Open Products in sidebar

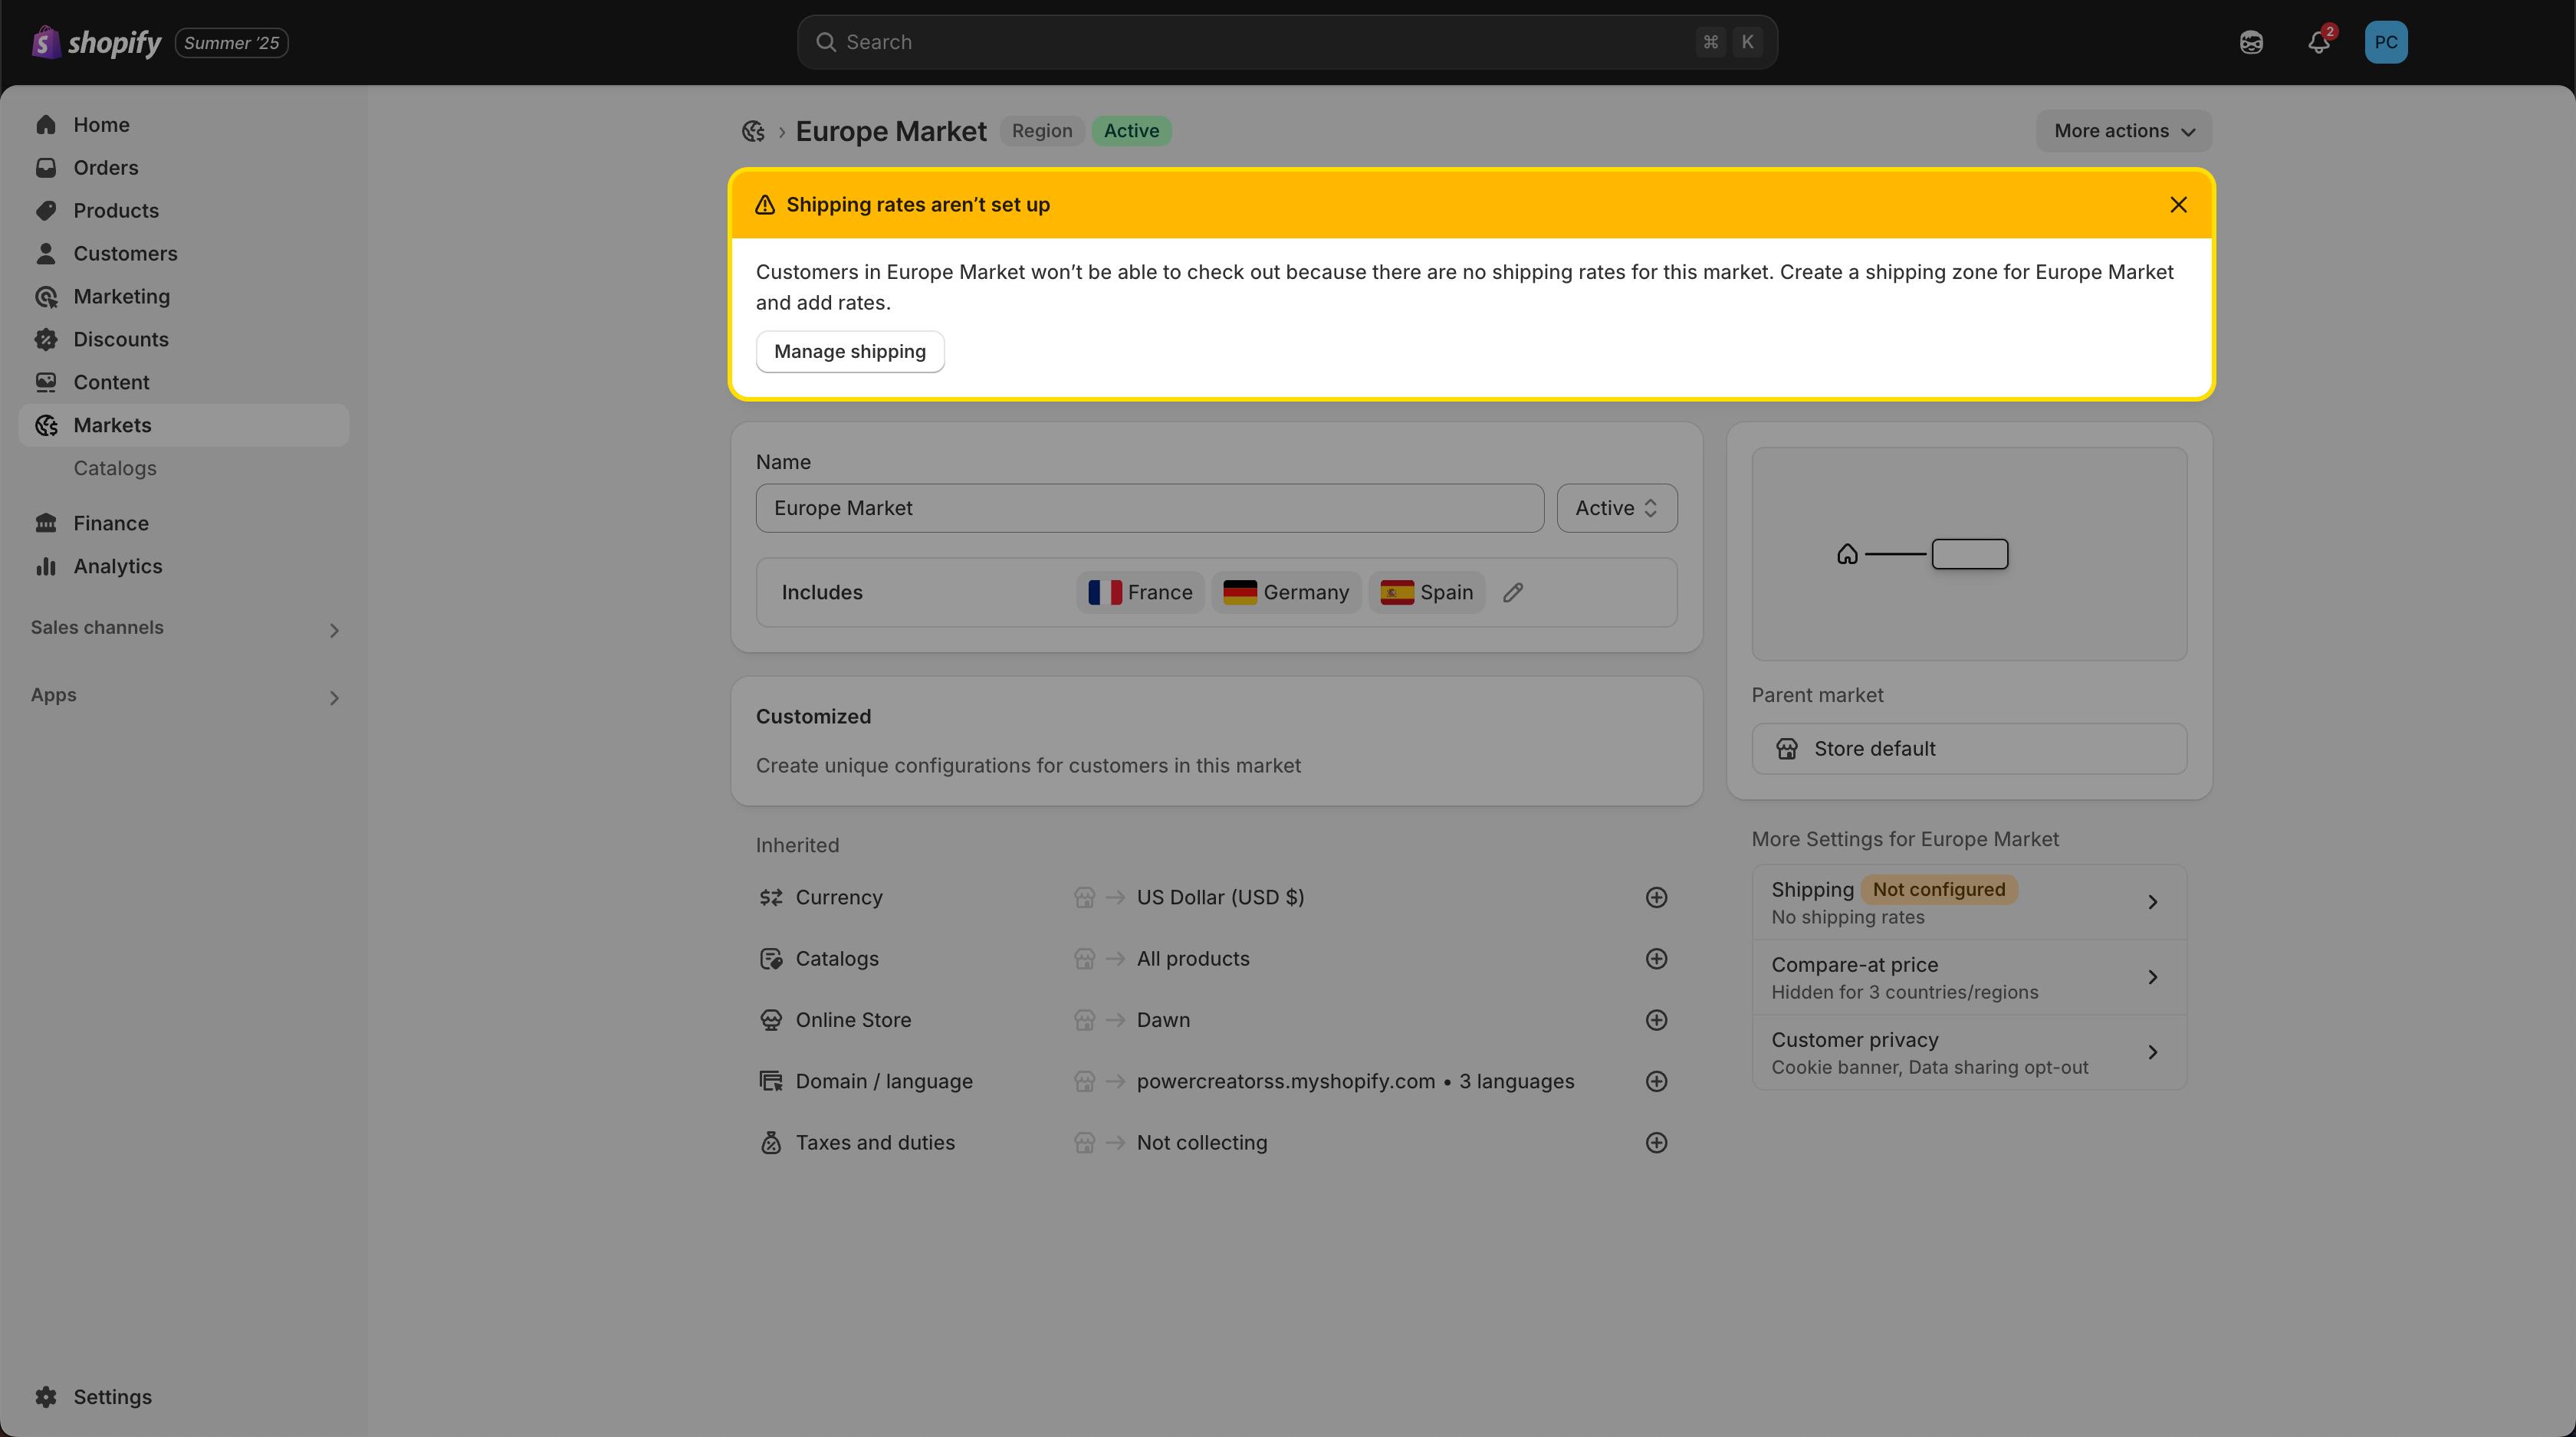click(x=184, y=211)
